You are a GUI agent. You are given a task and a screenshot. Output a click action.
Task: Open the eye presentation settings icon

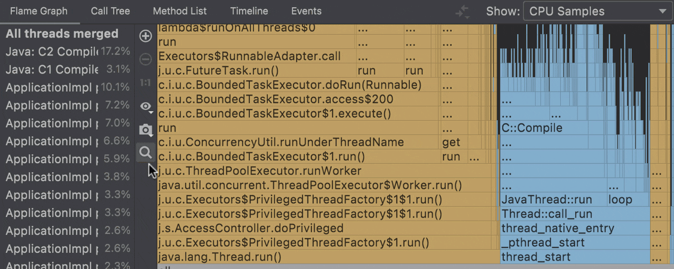tap(146, 106)
